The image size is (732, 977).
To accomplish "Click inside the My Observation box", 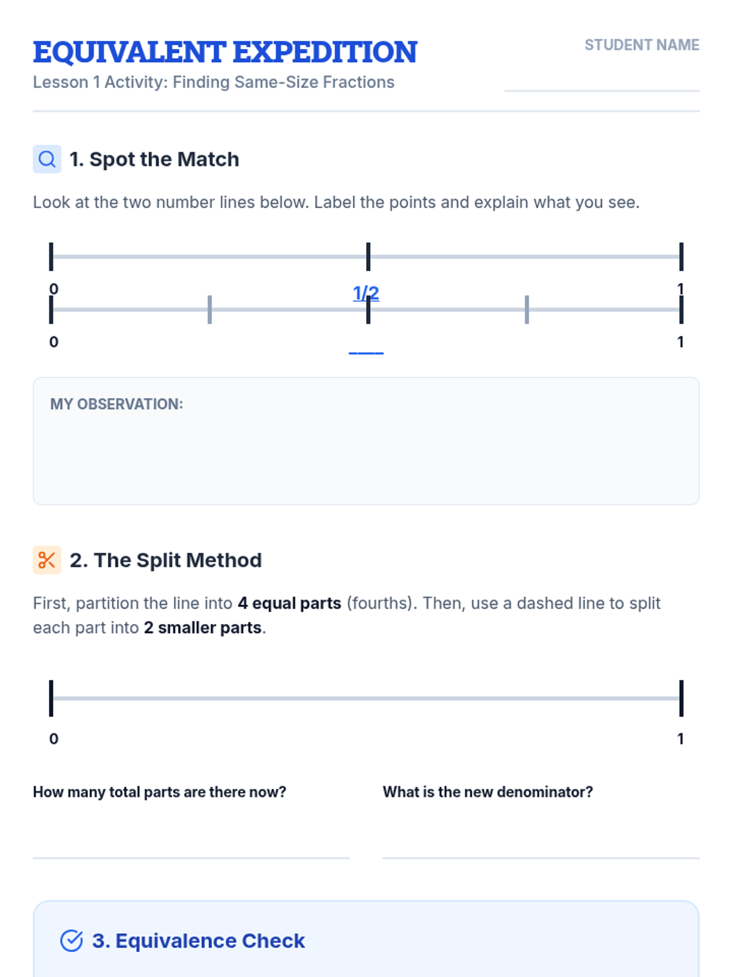I will (x=366, y=441).
